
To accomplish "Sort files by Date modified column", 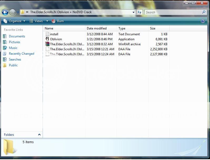I will 97,28.
